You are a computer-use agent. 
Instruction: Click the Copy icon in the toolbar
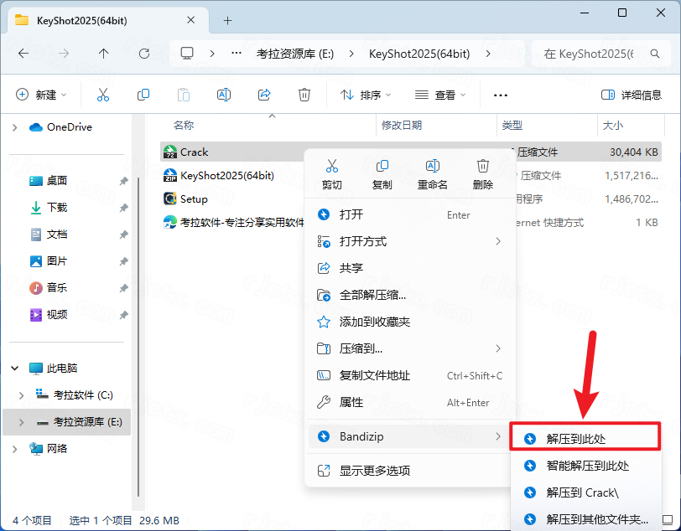click(143, 95)
